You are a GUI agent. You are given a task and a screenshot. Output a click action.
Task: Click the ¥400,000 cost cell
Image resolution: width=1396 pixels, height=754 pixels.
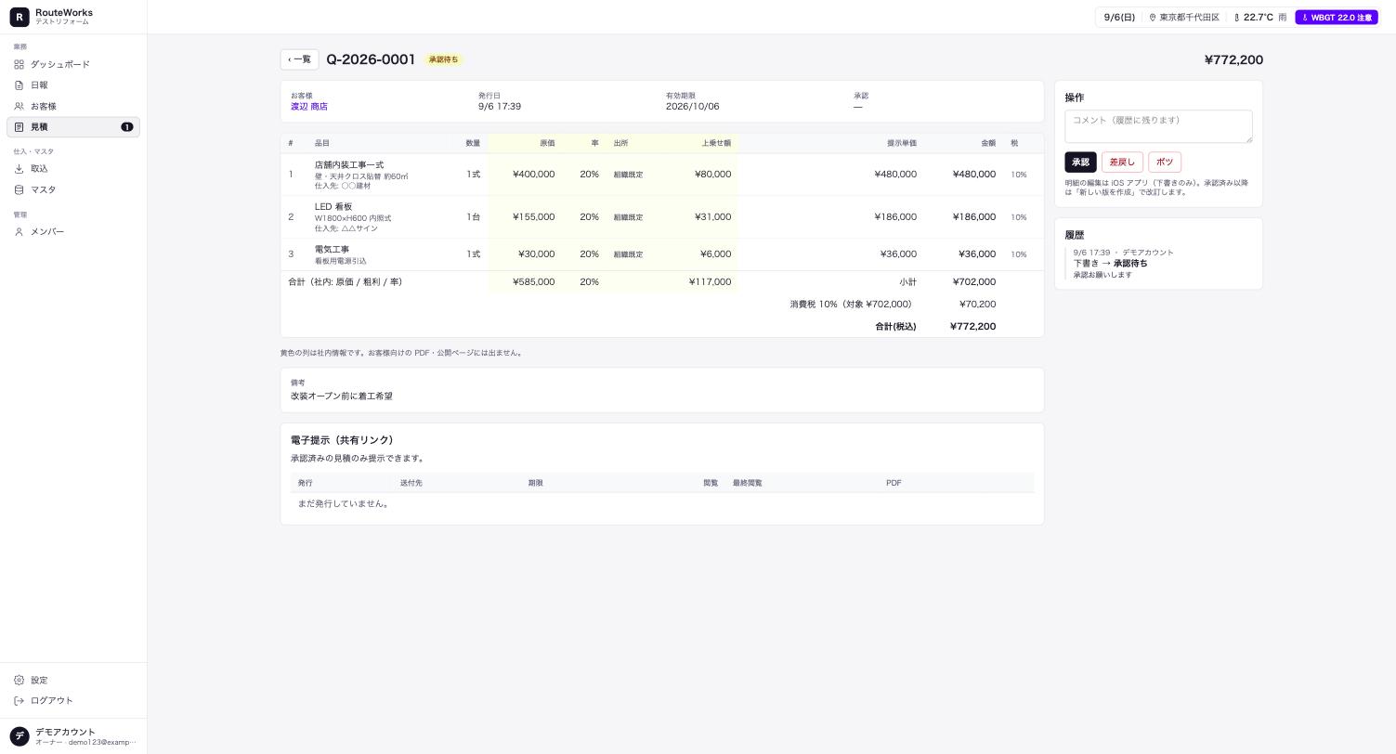coord(534,175)
